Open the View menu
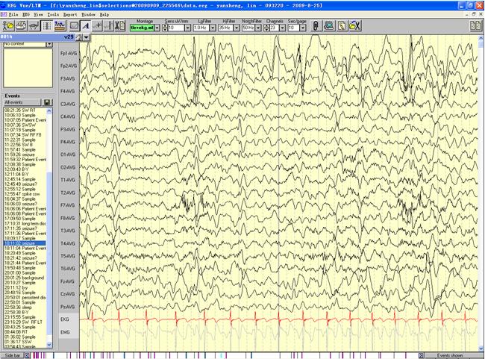The width and height of the screenshot is (485, 359). [38, 14]
